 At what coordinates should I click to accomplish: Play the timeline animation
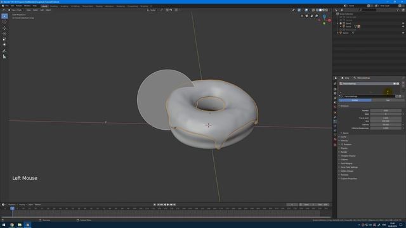167,205
